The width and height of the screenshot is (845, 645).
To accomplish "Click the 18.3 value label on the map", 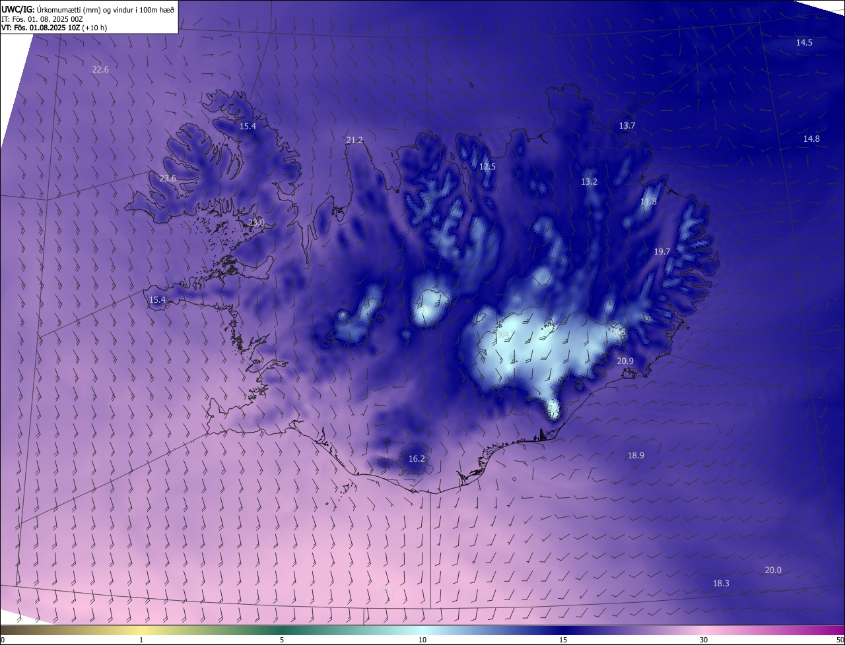I will 721,583.
